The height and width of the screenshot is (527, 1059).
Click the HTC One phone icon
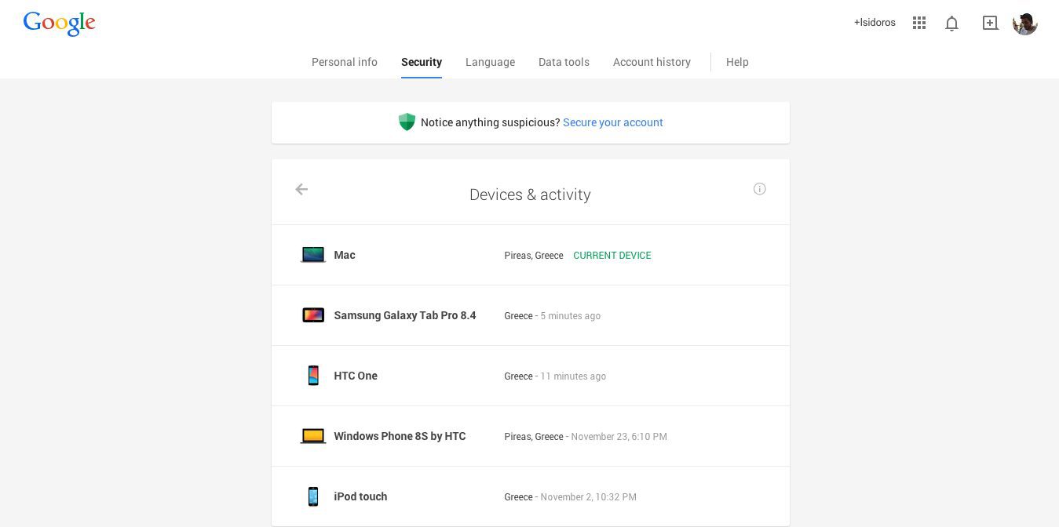[313, 375]
